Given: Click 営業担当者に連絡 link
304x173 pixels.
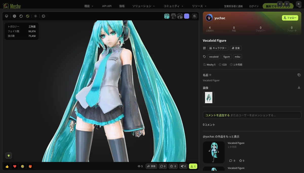Looking at the screenshot, I should pyautogui.click(x=233, y=6).
